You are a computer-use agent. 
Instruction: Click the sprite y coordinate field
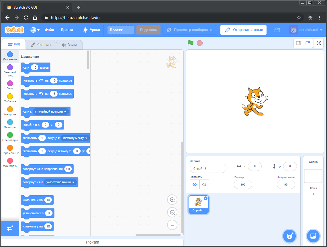[x=290, y=166]
